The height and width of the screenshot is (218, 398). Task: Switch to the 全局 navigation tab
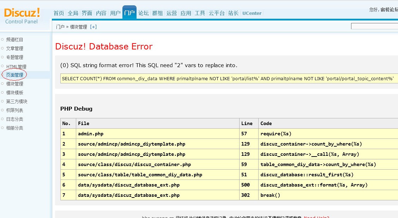click(x=73, y=13)
